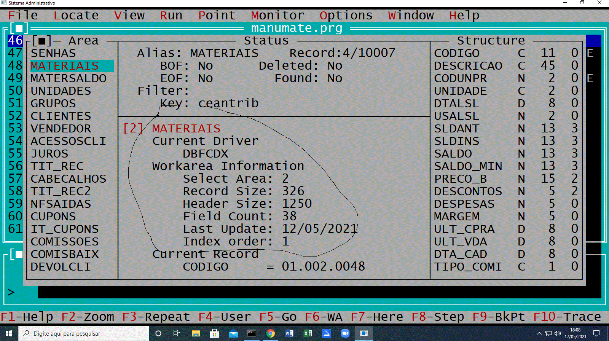The height and width of the screenshot is (341, 609).
Task: Open Microsoft Store from the taskbar
Action: [x=215, y=333]
